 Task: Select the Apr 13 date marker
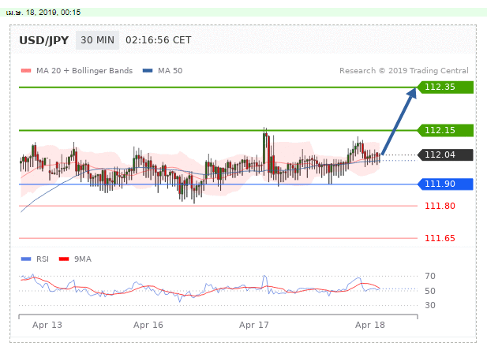(x=47, y=325)
